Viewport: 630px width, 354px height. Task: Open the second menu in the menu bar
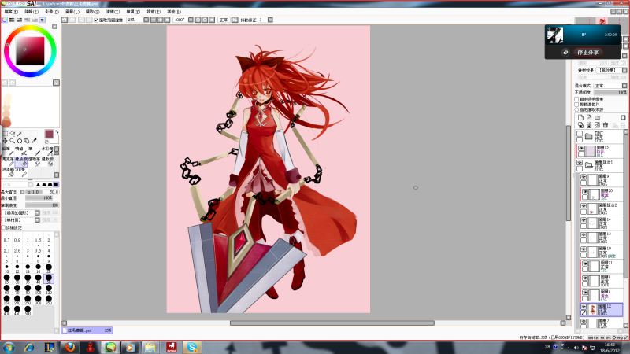[x=32, y=12]
